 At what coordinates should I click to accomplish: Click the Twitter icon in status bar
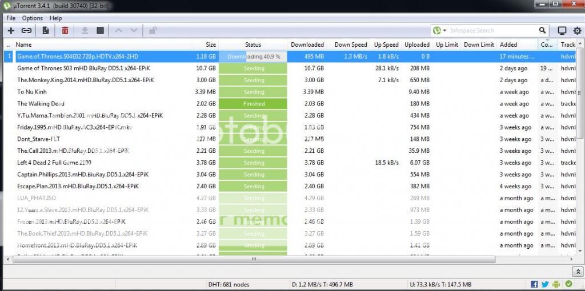point(545,284)
